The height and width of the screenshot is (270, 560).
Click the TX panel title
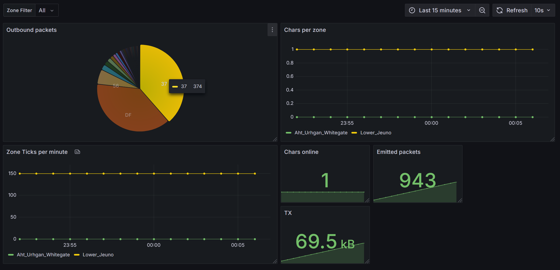coord(288,213)
